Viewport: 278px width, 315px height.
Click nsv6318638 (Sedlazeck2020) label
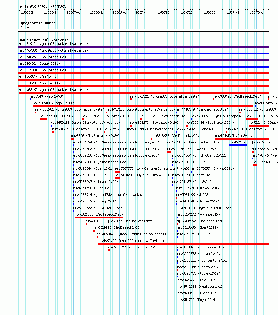[175, 136]
